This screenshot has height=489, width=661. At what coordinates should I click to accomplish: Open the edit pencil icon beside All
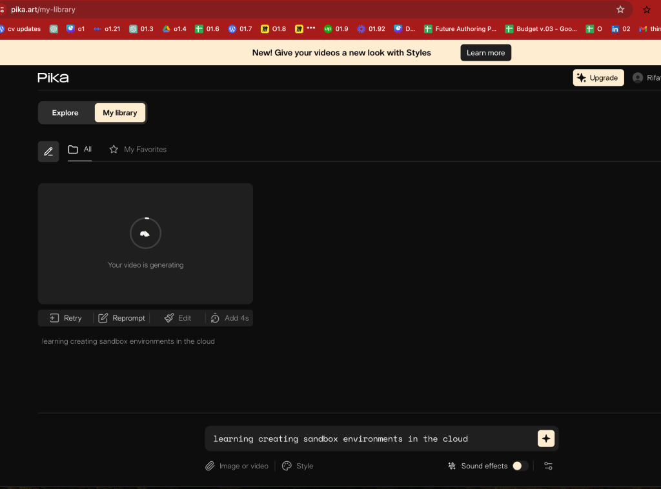point(48,151)
